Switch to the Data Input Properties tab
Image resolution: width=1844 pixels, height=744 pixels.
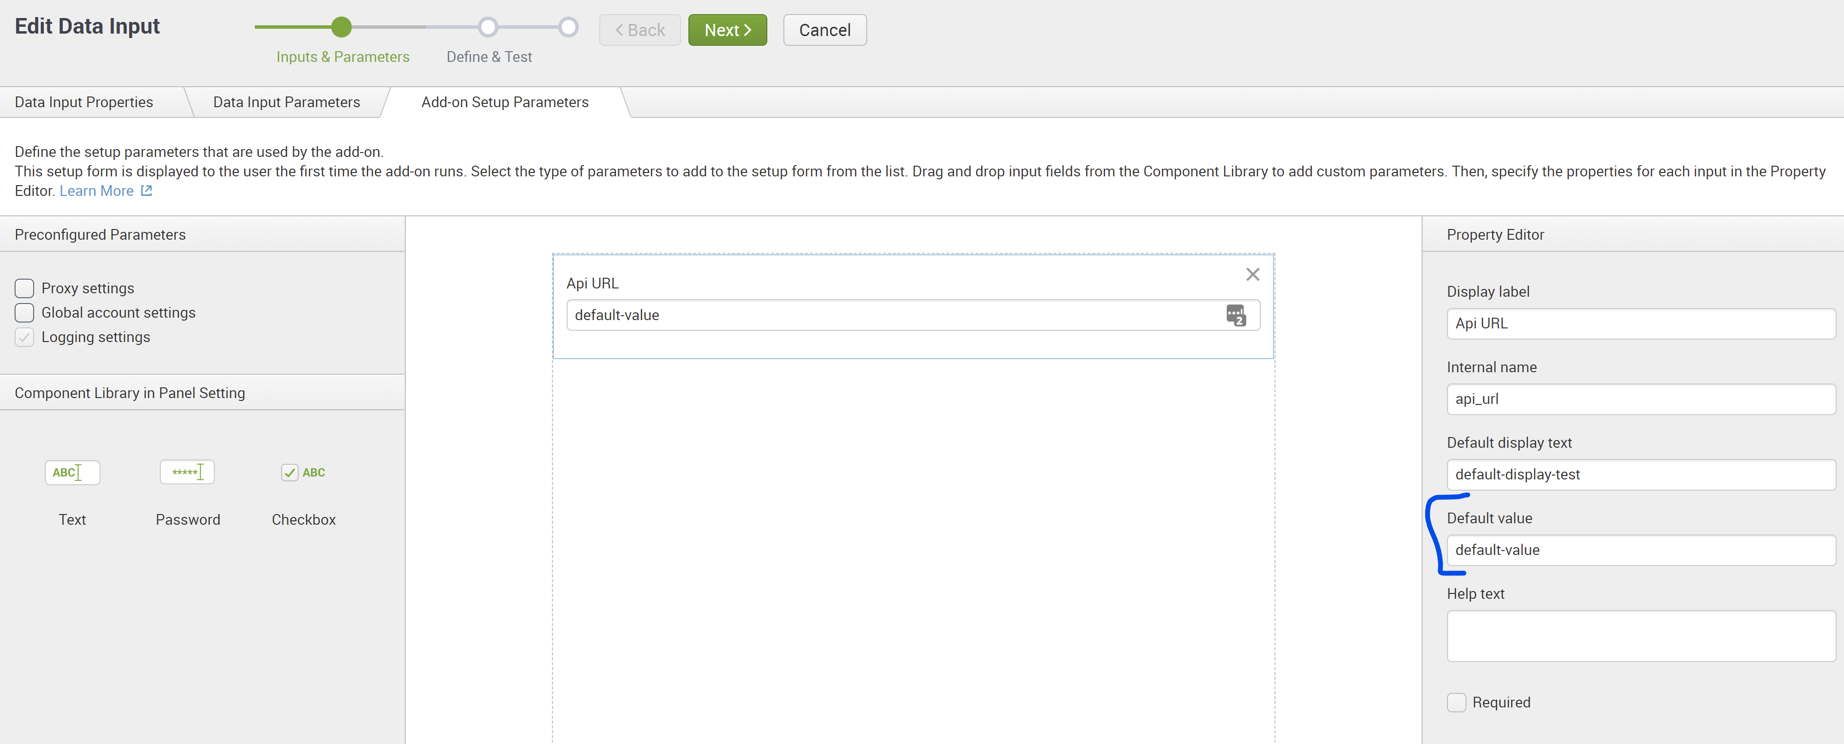point(84,102)
